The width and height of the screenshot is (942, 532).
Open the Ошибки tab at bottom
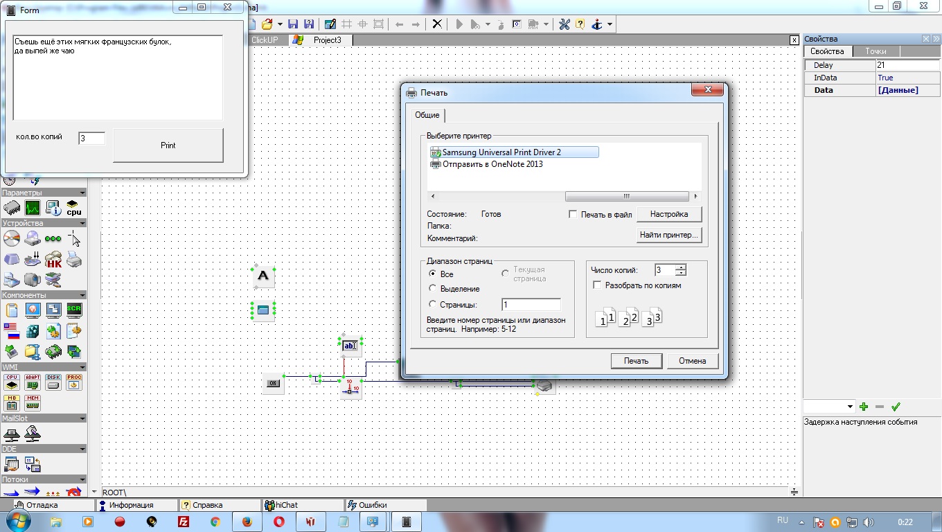coord(372,505)
